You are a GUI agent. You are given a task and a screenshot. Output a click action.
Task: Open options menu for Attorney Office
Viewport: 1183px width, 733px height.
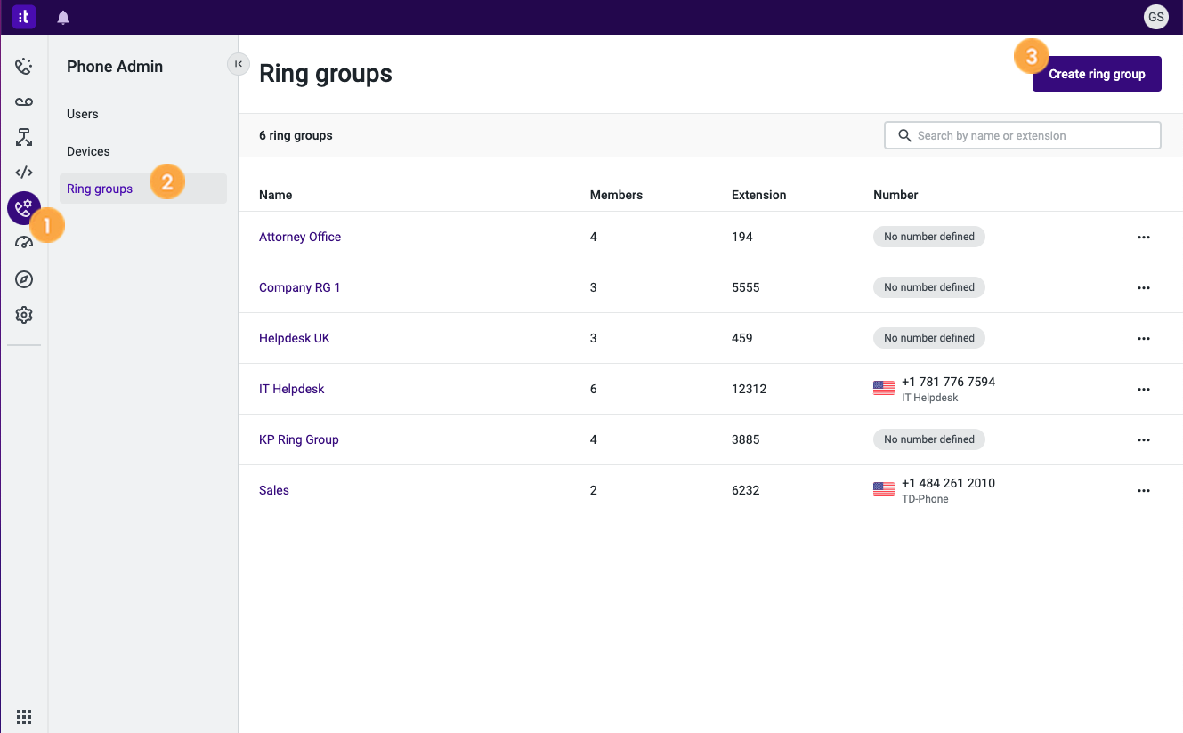1144,237
